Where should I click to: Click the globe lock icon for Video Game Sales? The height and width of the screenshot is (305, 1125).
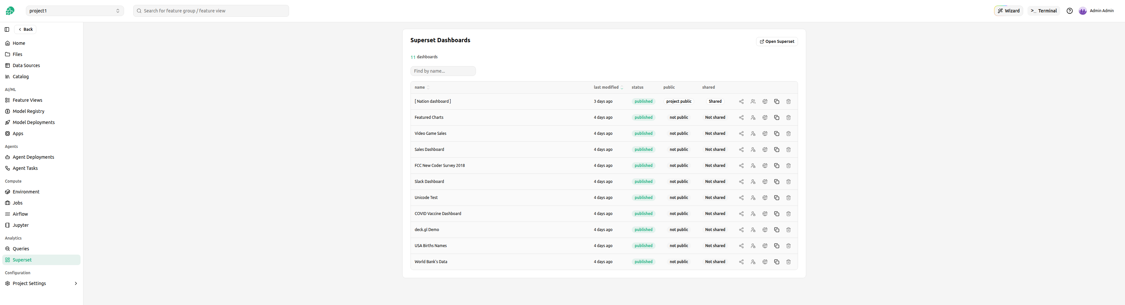pos(765,134)
